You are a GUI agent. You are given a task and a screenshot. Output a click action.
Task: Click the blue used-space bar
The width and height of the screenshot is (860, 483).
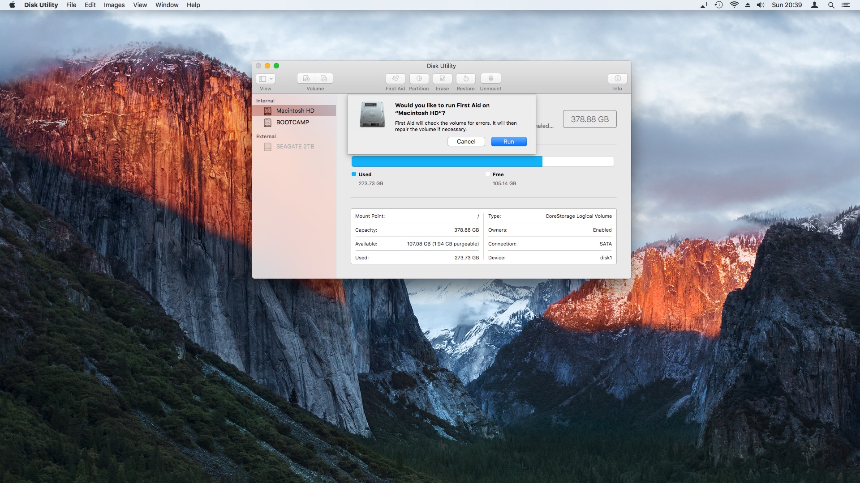(x=447, y=161)
